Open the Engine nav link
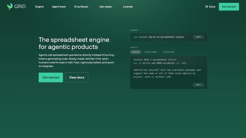246x138 pixels. click(39, 7)
